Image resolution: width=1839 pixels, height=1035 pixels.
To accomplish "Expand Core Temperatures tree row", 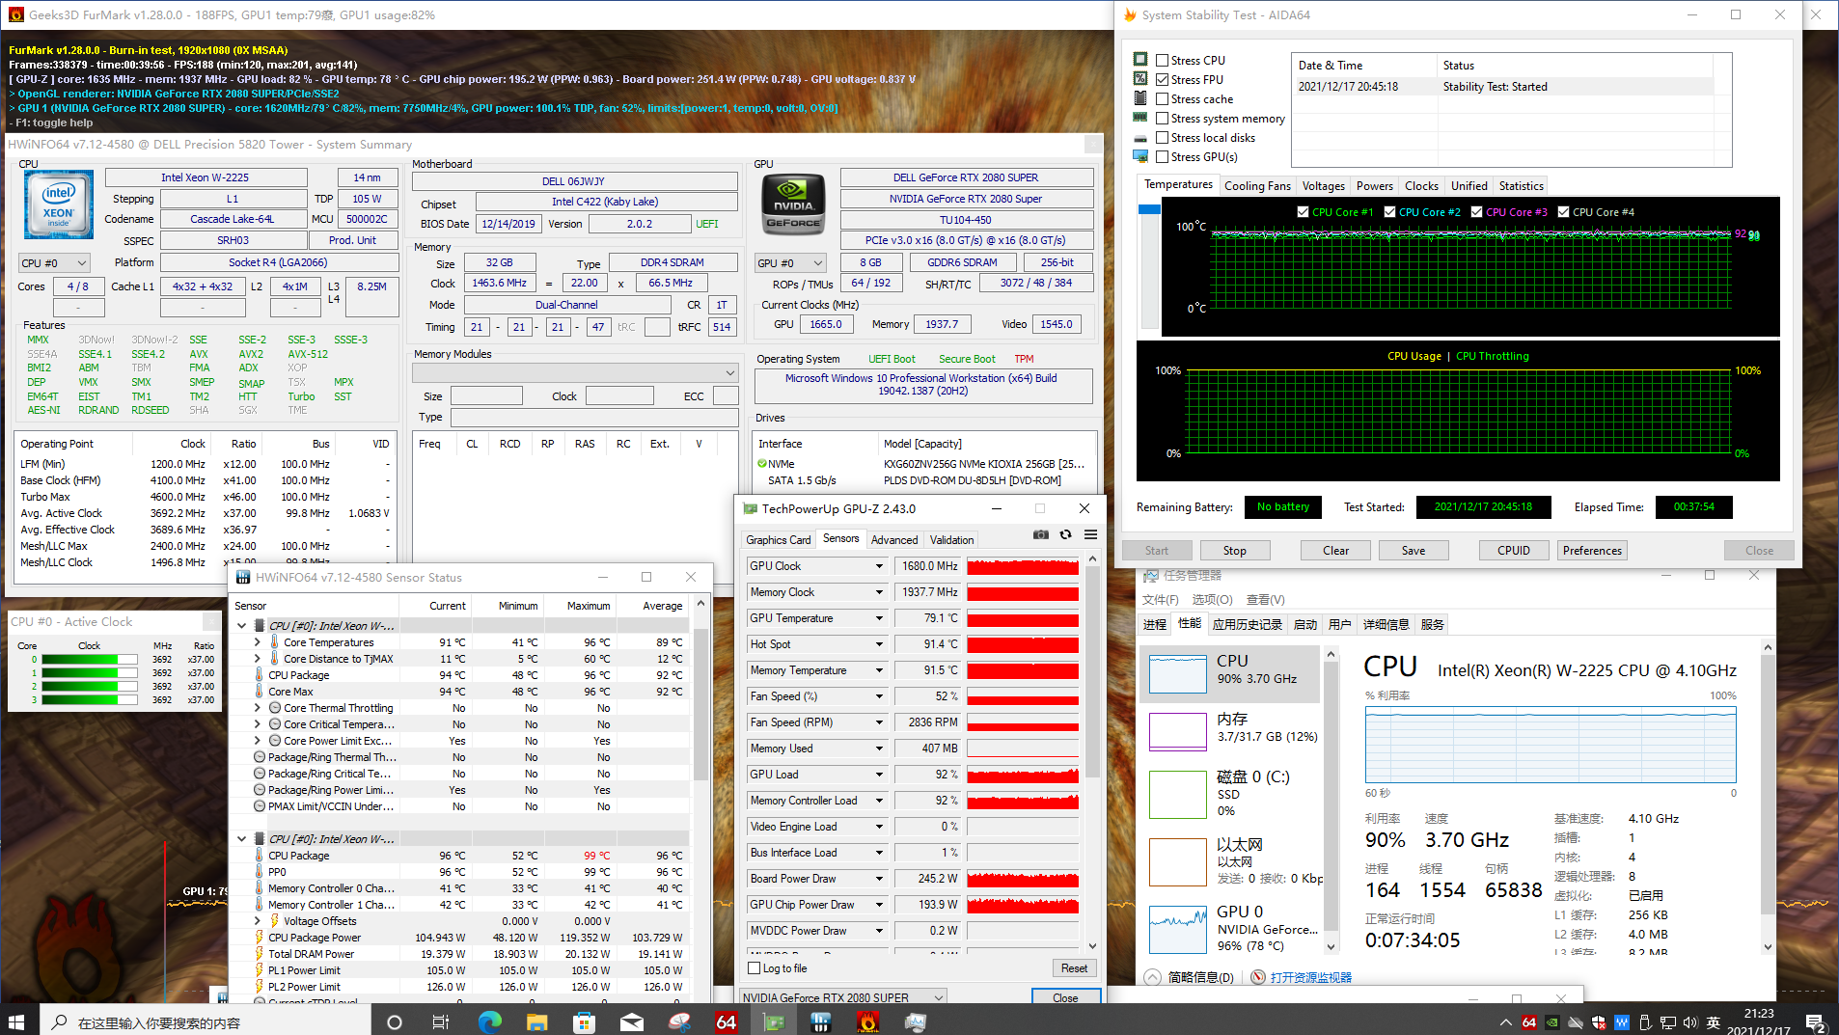I will pos(258,642).
